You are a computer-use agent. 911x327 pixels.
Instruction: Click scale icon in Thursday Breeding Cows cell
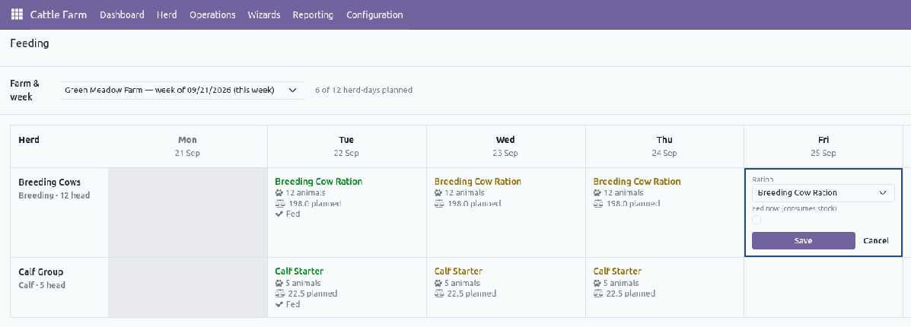(598, 203)
